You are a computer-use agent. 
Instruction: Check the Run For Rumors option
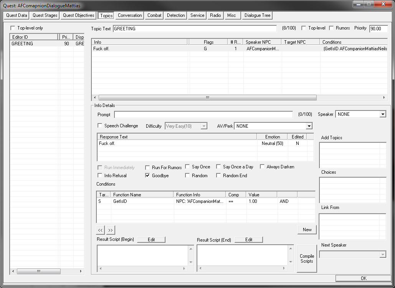(148, 168)
